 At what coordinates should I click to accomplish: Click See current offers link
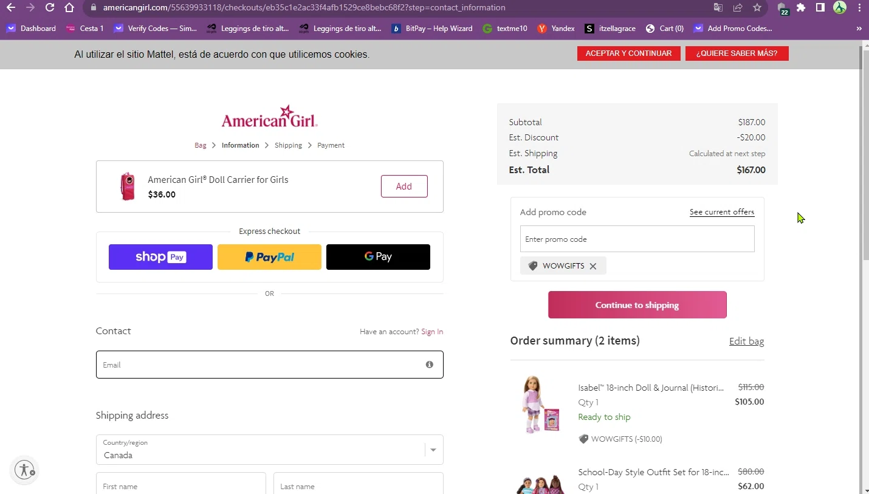722,212
